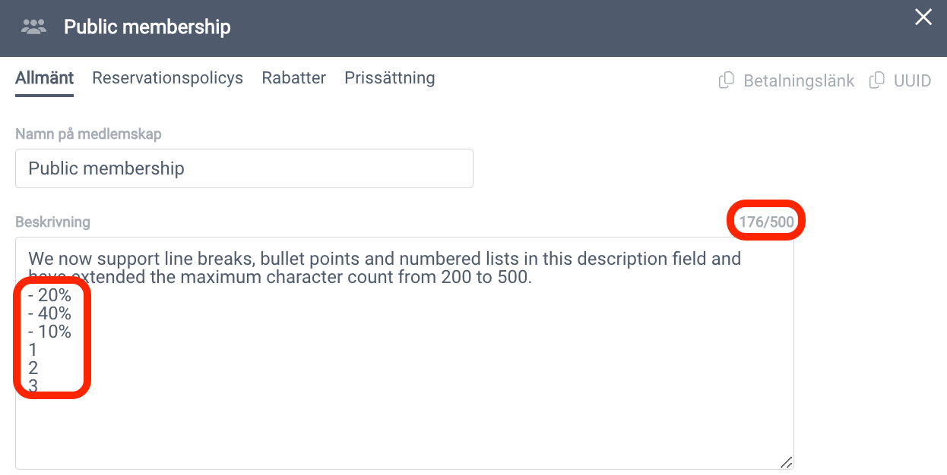Screen dimensions: 947x475
Task: Click the members group icon in header
Action: (x=34, y=27)
